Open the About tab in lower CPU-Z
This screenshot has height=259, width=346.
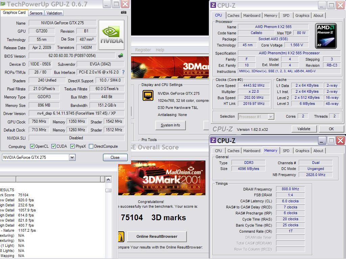tap(318, 151)
